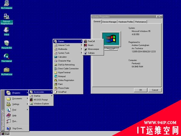Open MS-DOS Prompt from Programs
The height and width of the screenshot is (136, 181).
41,100
